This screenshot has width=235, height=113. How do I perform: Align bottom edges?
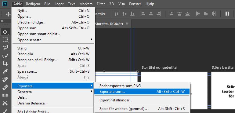[x=132, y=14]
